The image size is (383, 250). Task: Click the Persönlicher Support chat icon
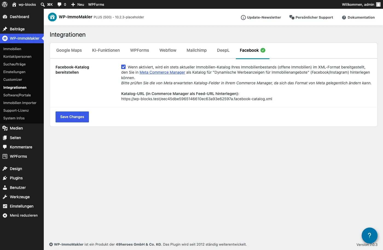[292, 17]
